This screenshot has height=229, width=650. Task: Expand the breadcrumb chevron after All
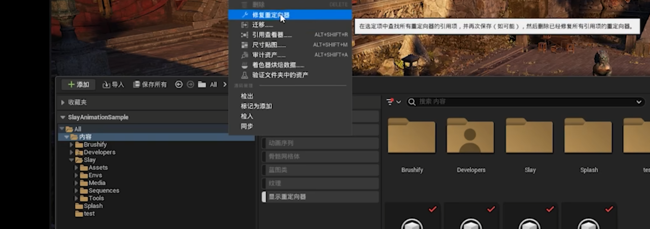224,85
